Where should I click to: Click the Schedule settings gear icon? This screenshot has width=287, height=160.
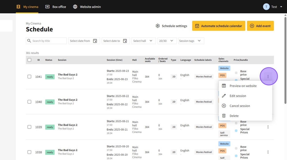(158, 26)
